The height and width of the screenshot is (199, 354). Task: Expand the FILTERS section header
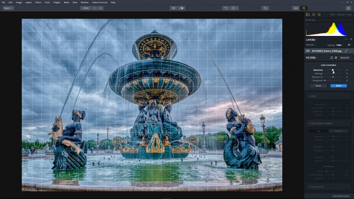click(311, 58)
